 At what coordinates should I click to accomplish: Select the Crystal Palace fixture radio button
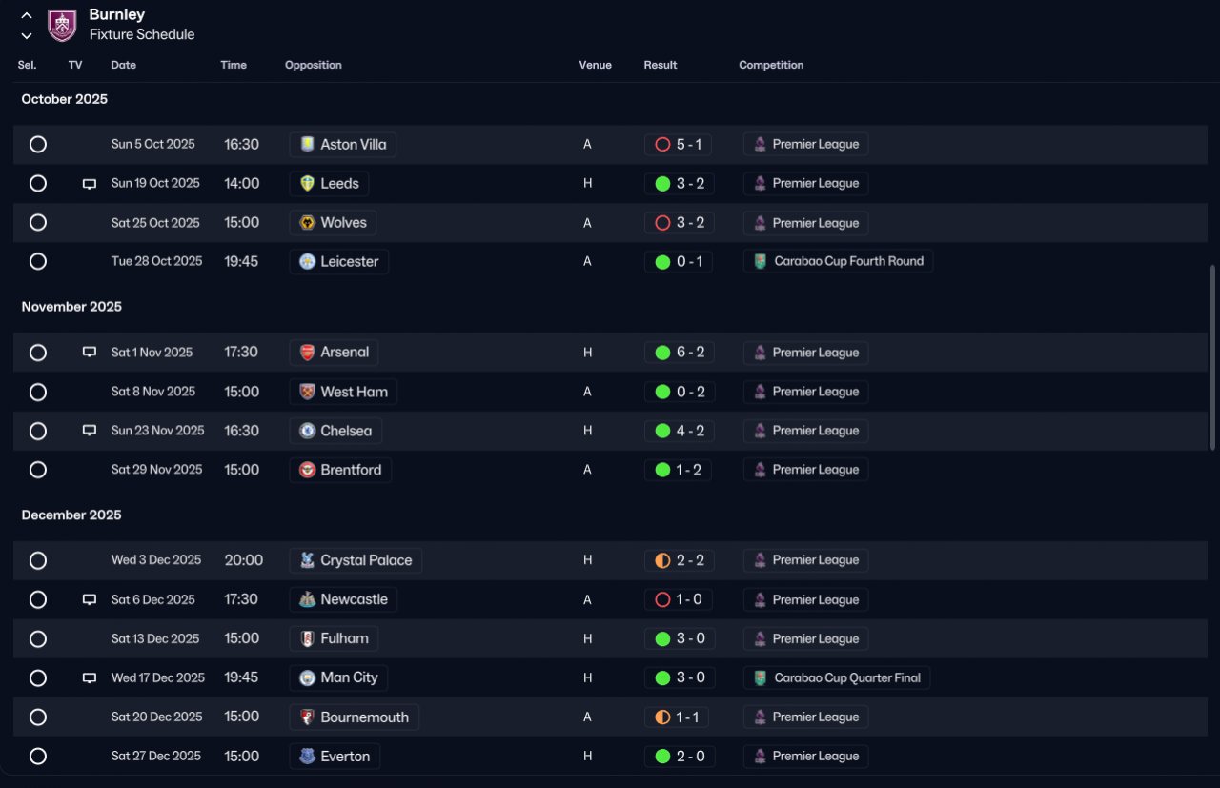(38, 560)
